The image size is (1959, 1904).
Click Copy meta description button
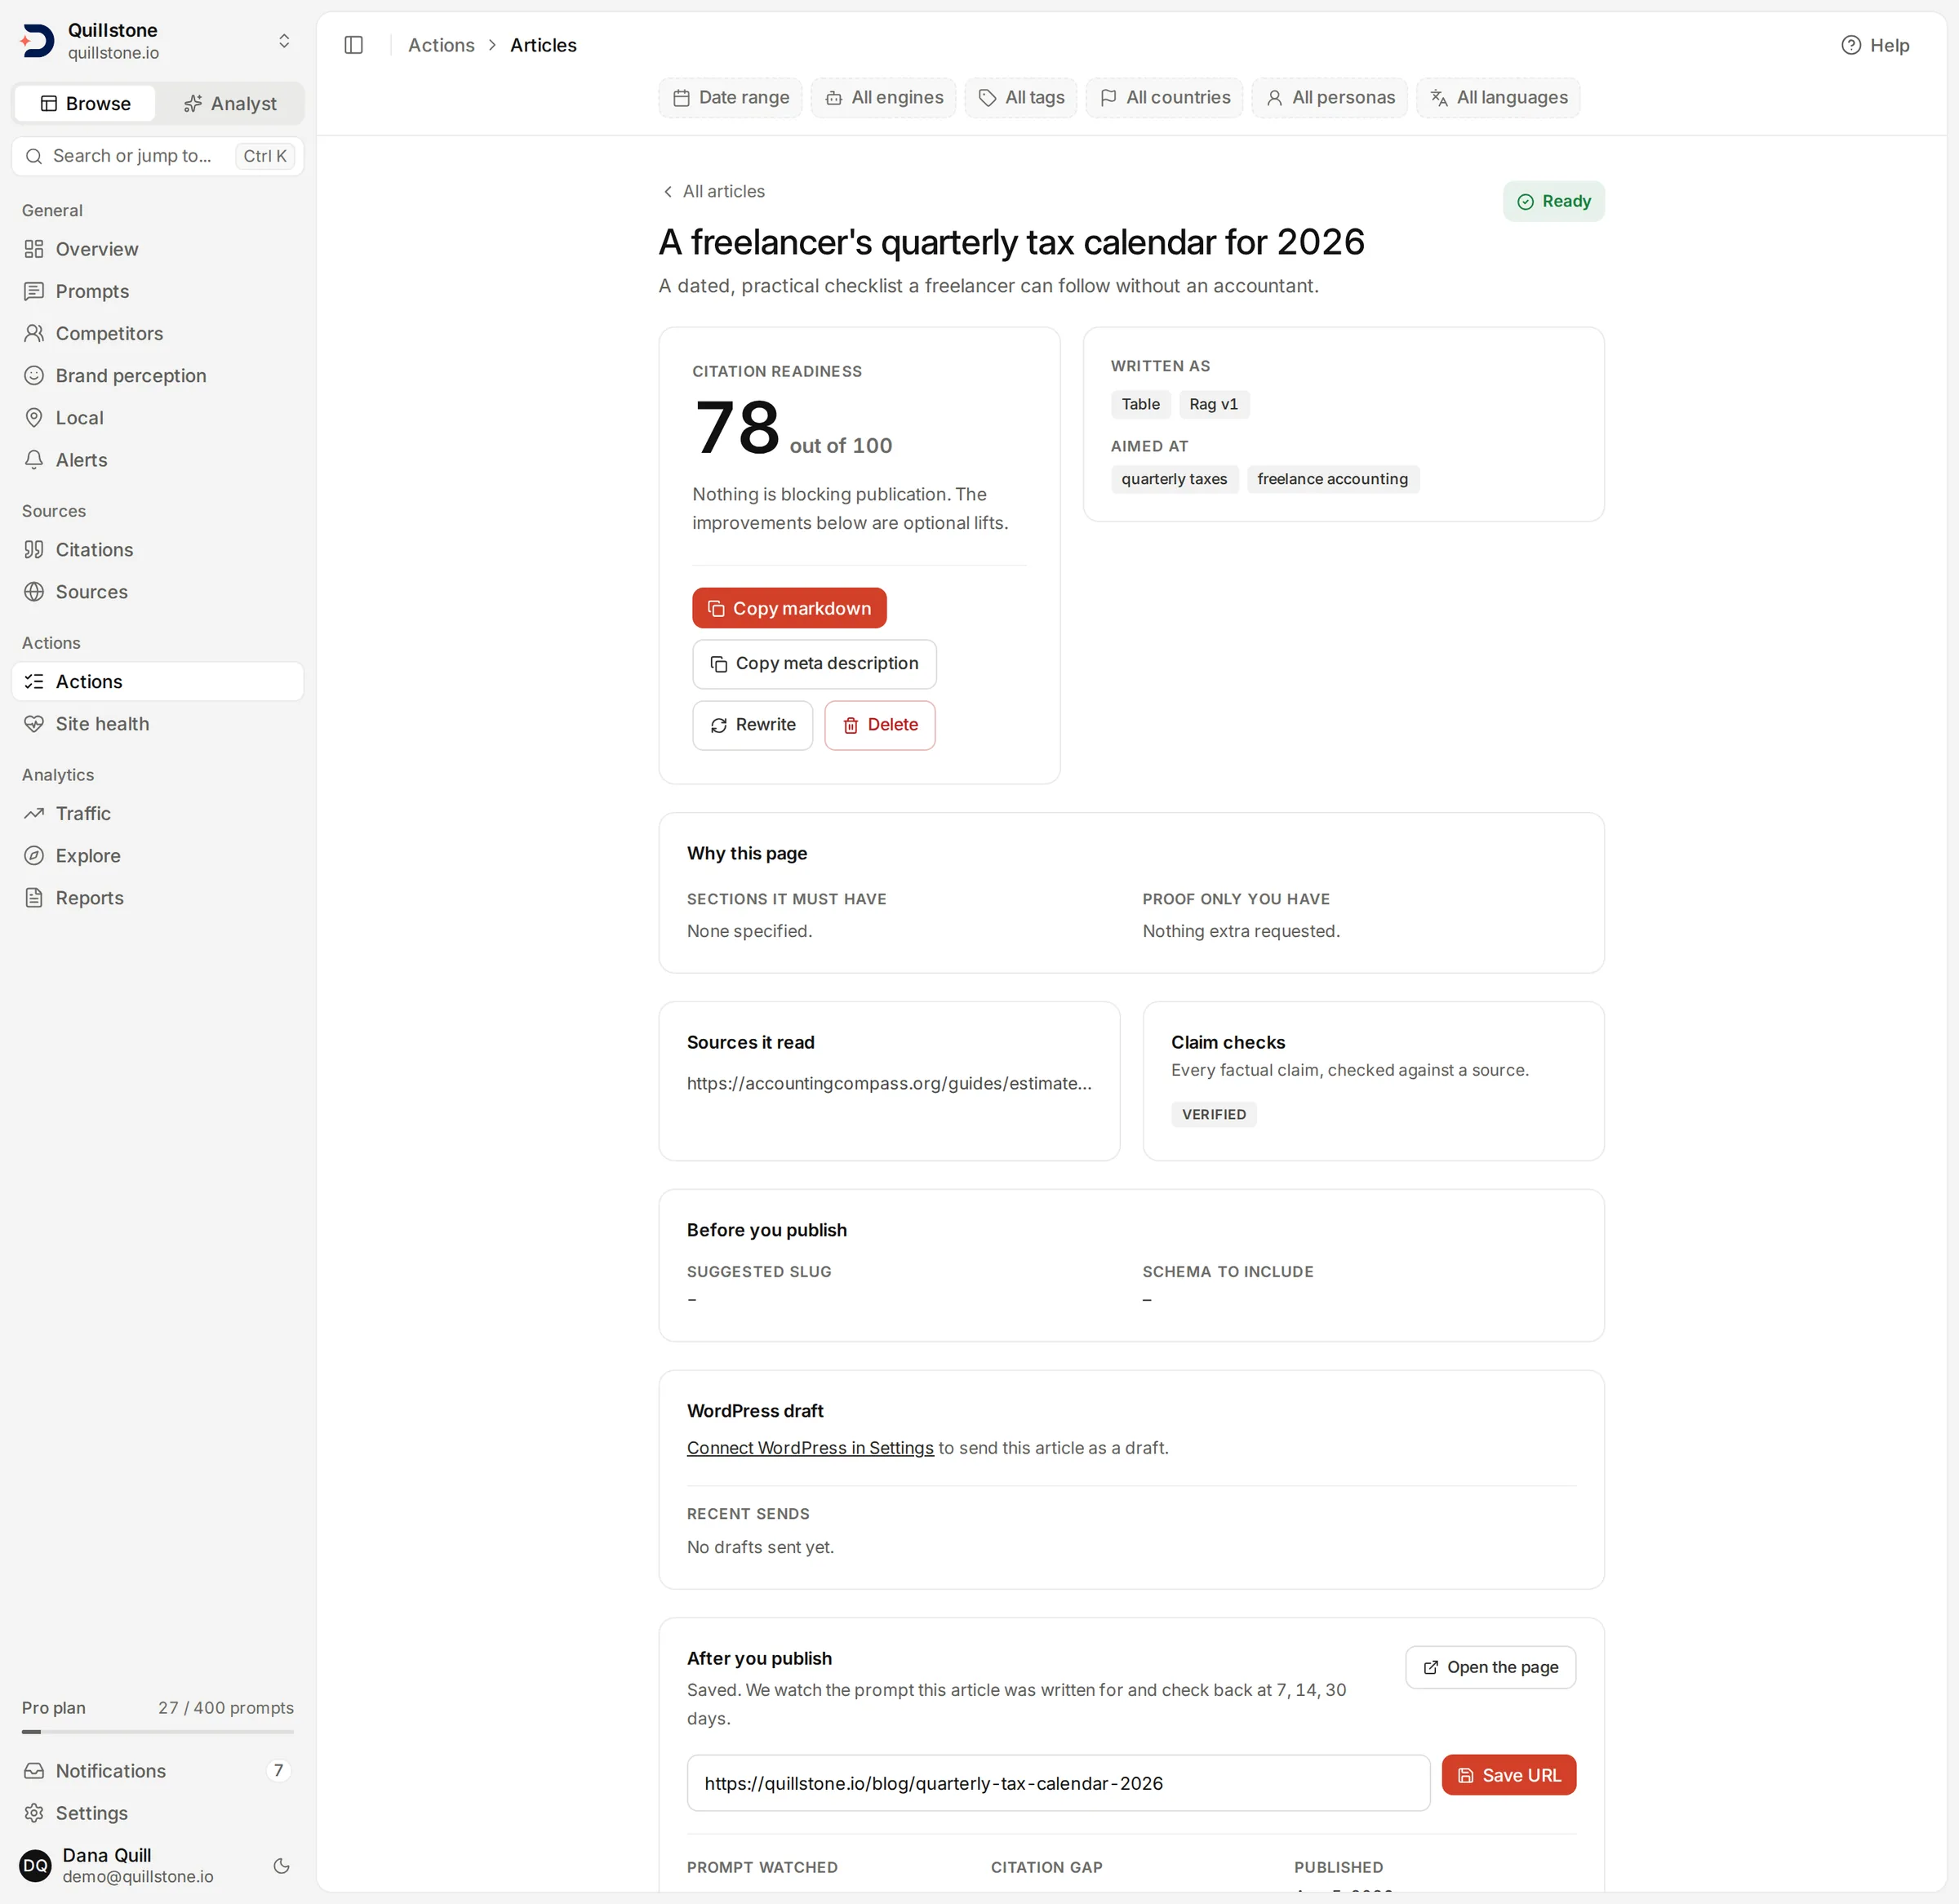(x=814, y=664)
